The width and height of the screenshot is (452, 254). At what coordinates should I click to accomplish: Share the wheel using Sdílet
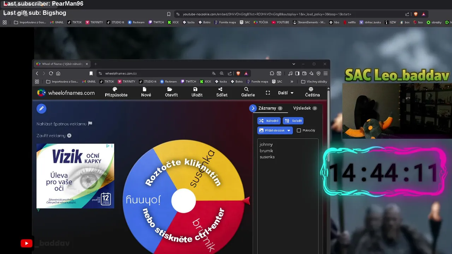(222, 92)
